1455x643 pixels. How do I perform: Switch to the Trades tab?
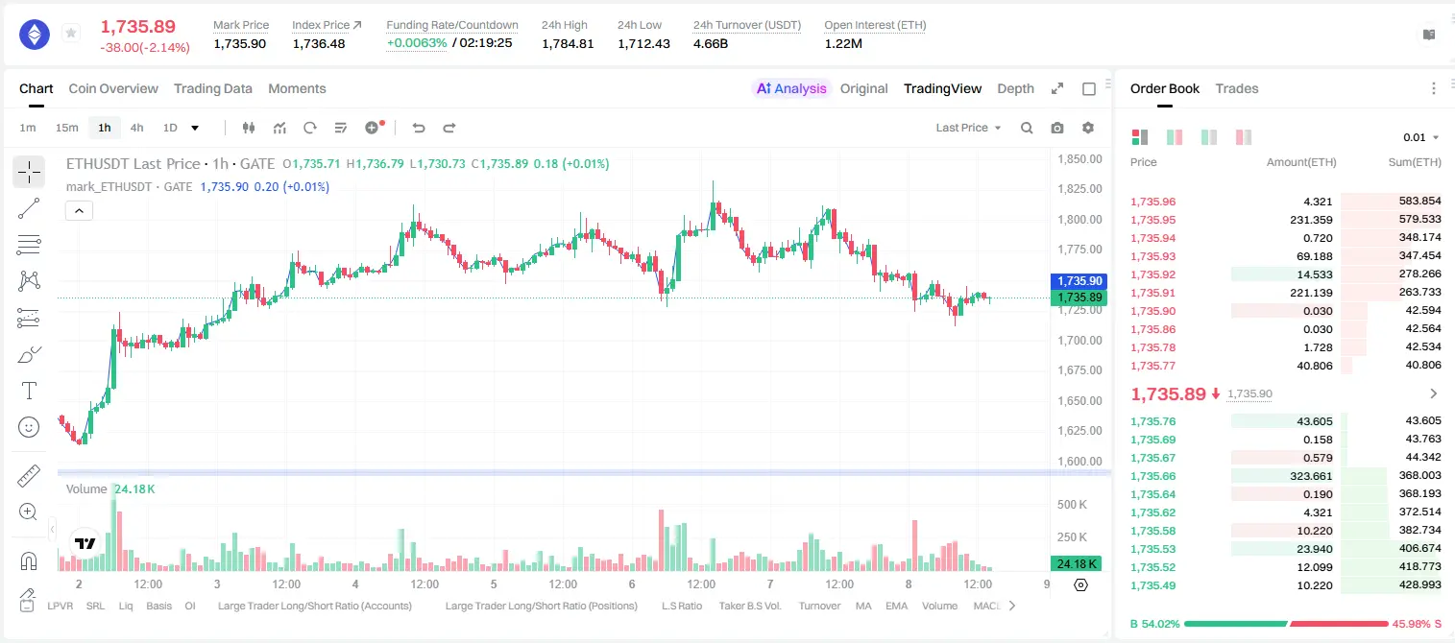click(x=1237, y=88)
